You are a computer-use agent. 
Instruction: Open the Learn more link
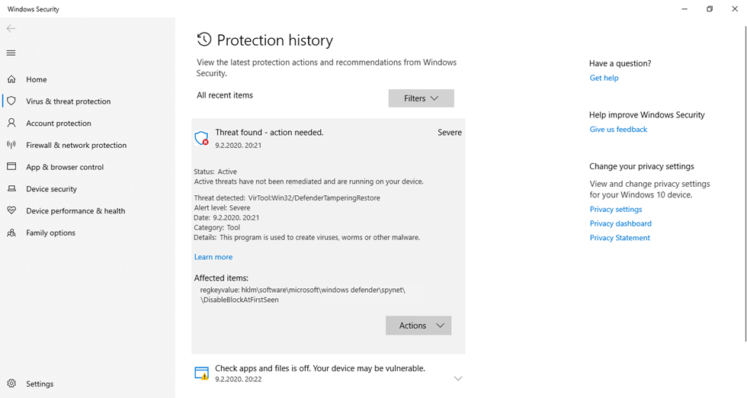(x=213, y=257)
